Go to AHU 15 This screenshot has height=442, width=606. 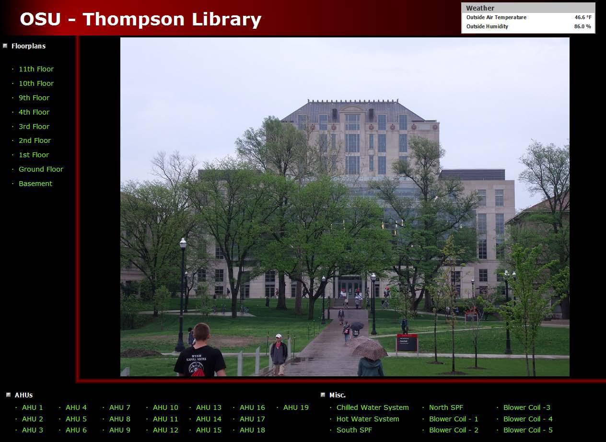209,430
